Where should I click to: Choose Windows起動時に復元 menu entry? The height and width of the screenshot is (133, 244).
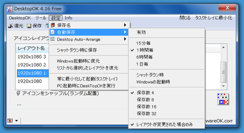tap(89, 61)
